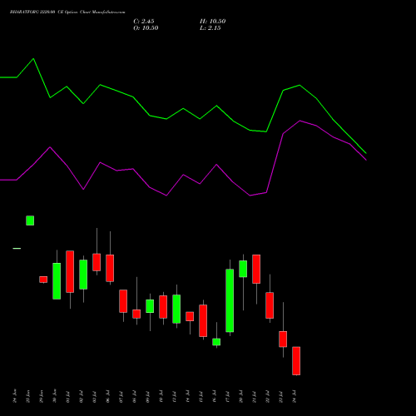Click the green line's highest peak near 25 Jun
This screenshot has height=416, width=416.
point(33,59)
